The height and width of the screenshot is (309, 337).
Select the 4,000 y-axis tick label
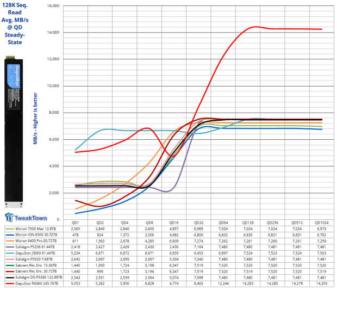pyautogui.click(x=54, y=166)
